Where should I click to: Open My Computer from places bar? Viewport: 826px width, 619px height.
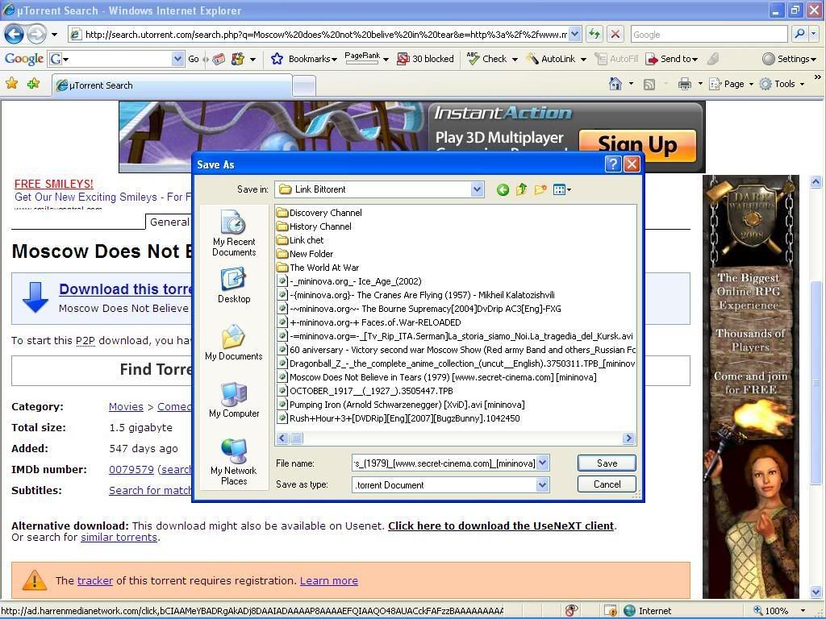[234, 401]
